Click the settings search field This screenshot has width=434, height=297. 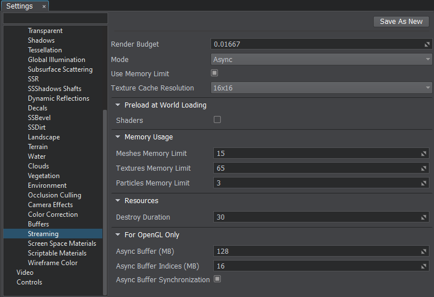click(55, 18)
